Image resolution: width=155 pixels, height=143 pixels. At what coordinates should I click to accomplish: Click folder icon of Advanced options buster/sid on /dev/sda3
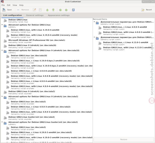[5, 123]
